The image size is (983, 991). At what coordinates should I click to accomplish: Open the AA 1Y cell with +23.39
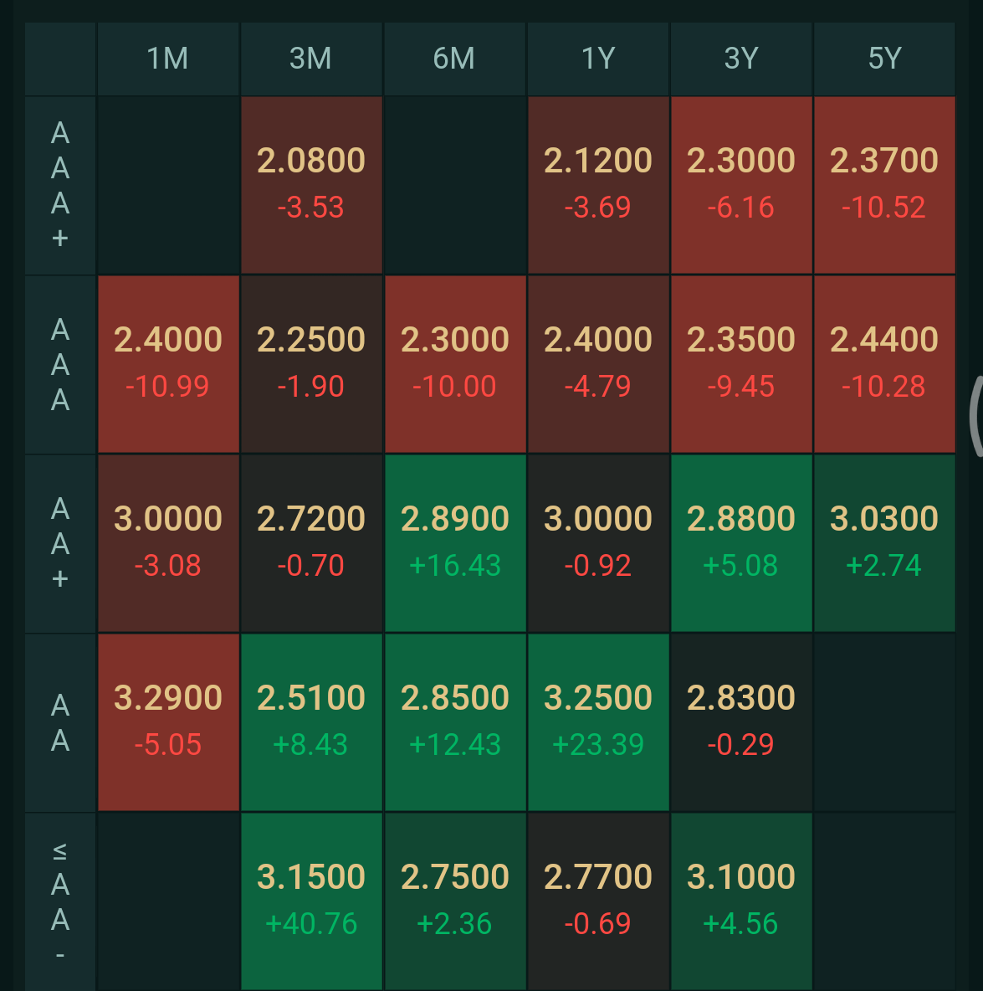(x=598, y=722)
